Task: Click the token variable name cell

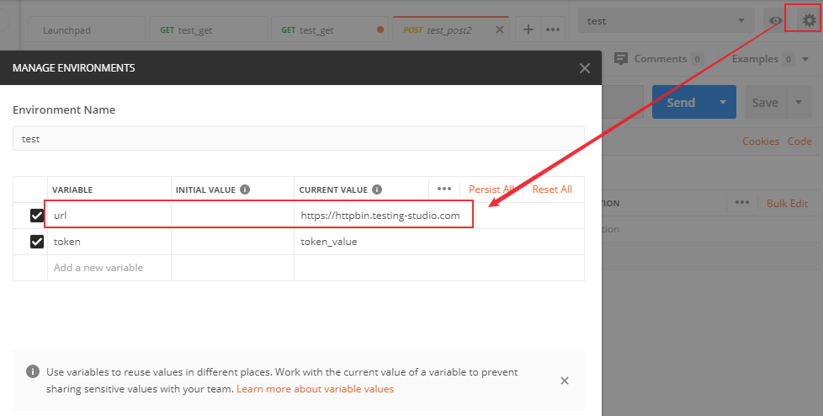Action: tap(109, 242)
